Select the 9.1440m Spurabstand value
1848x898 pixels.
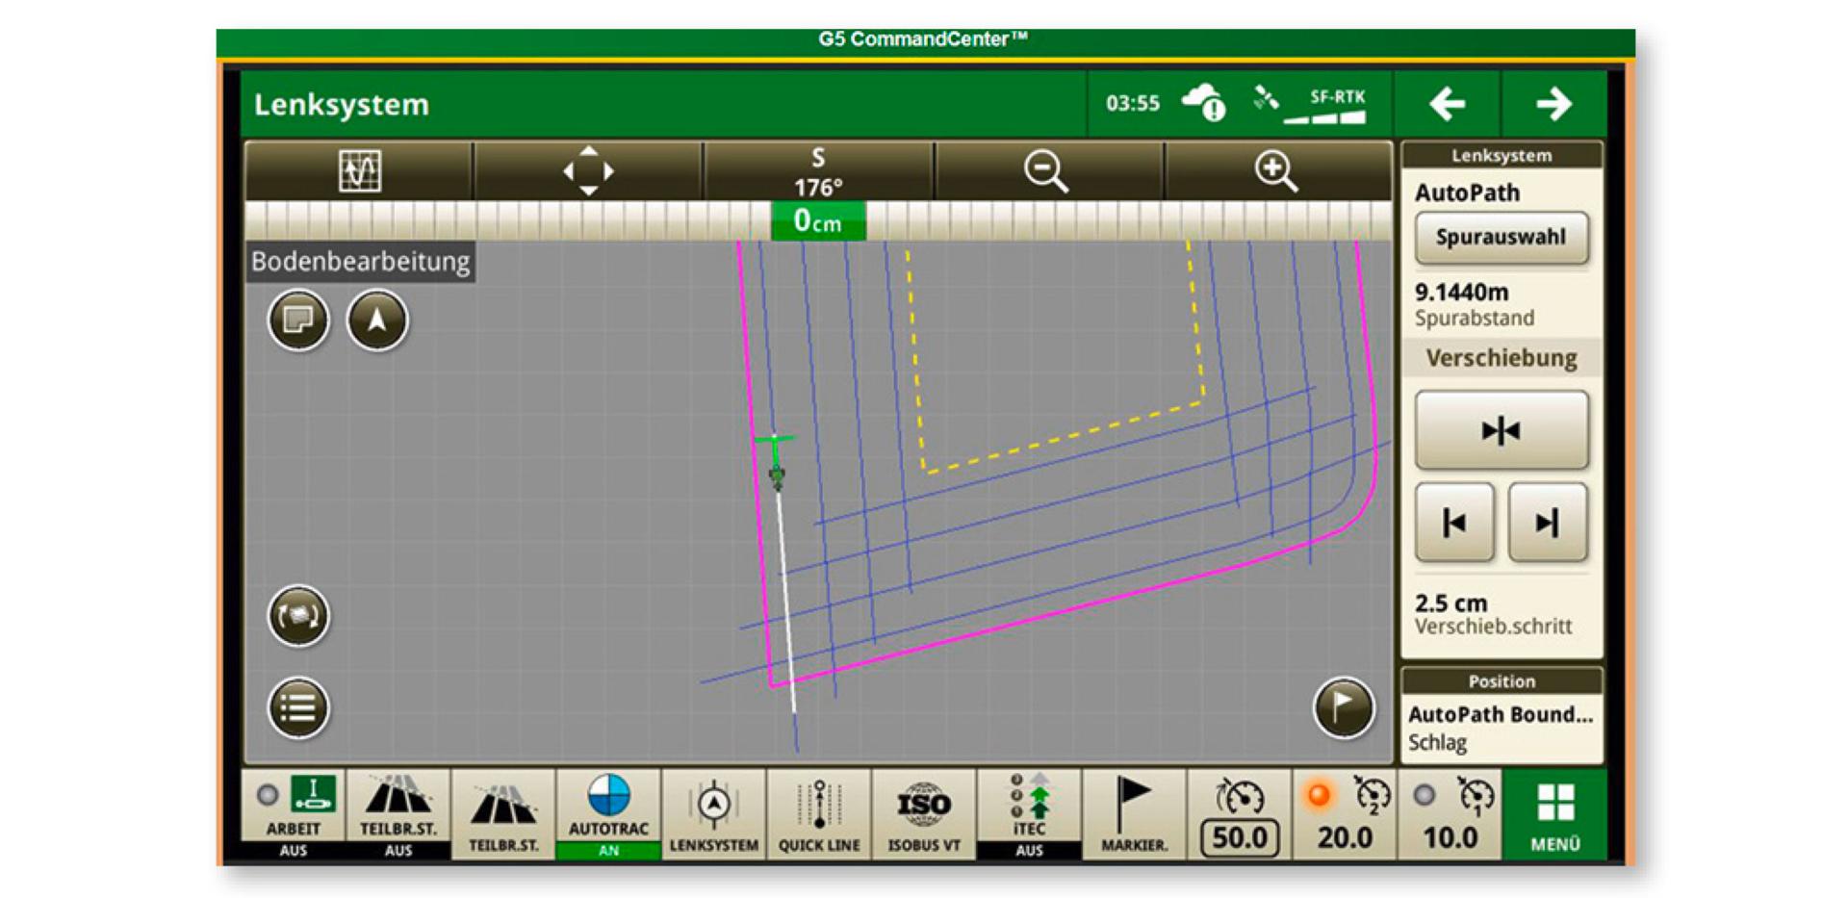pos(1475,304)
